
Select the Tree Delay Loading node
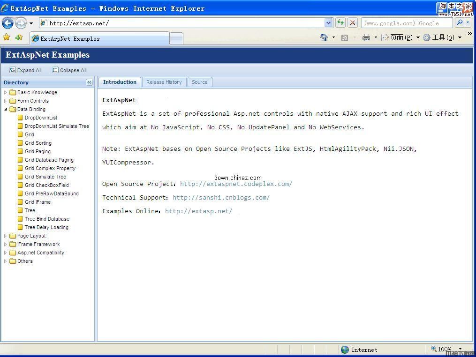point(46,228)
